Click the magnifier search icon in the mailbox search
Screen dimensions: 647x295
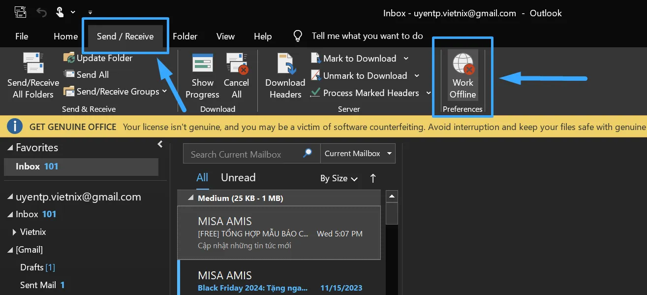pyautogui.click(x=308, y=153)
